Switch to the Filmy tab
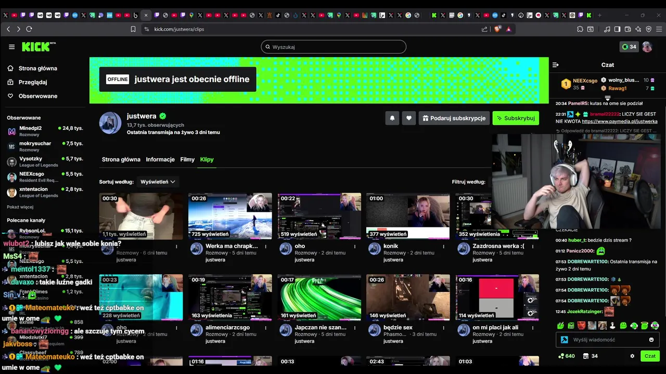 point(187,159)
